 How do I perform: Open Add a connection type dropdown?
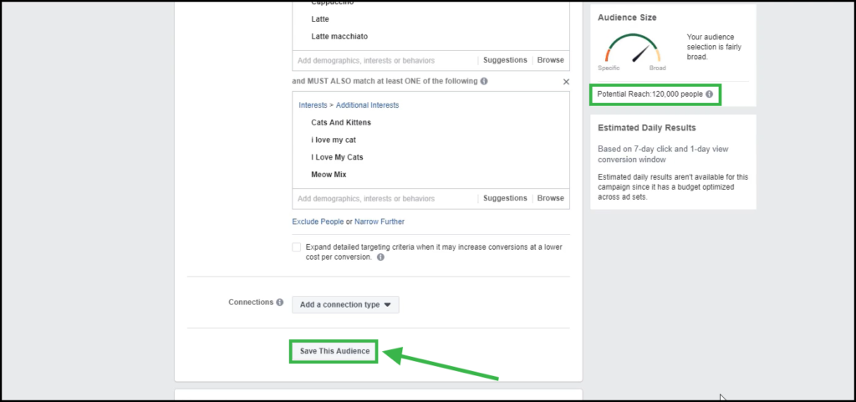(x=345, y=305)
